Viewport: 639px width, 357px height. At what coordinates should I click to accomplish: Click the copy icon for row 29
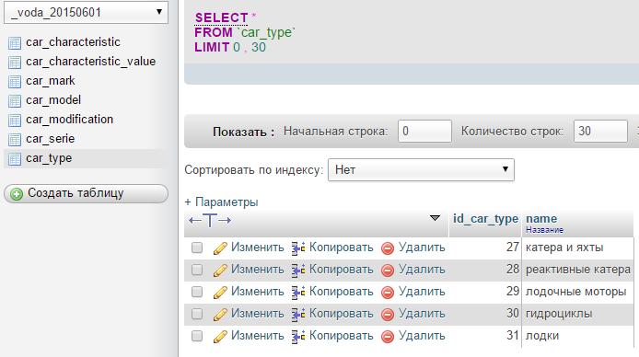298,292
